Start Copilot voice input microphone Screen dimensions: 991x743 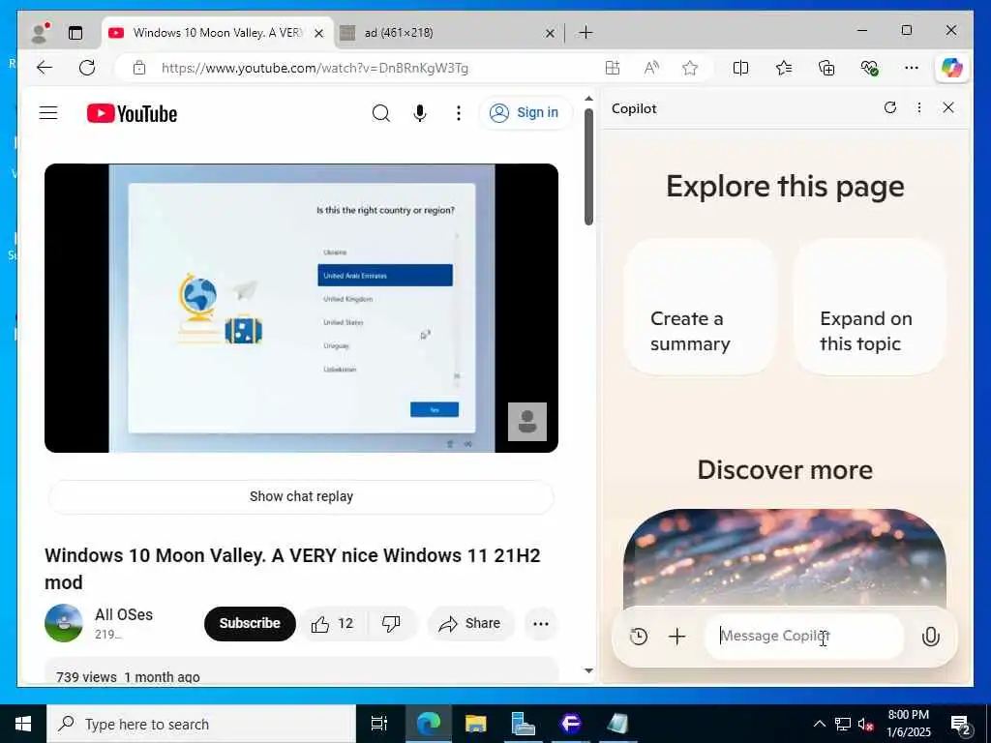(930, 637)
